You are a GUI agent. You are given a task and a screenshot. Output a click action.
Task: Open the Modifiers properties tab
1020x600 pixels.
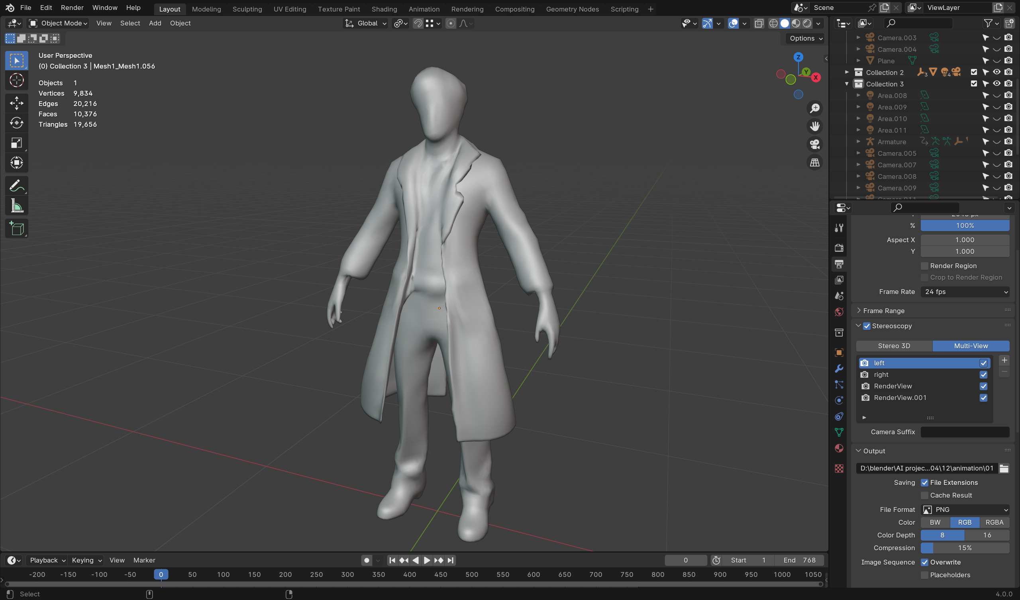[x=839, y=369]
